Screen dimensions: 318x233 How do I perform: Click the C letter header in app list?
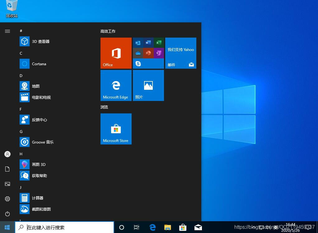[21, 53]
